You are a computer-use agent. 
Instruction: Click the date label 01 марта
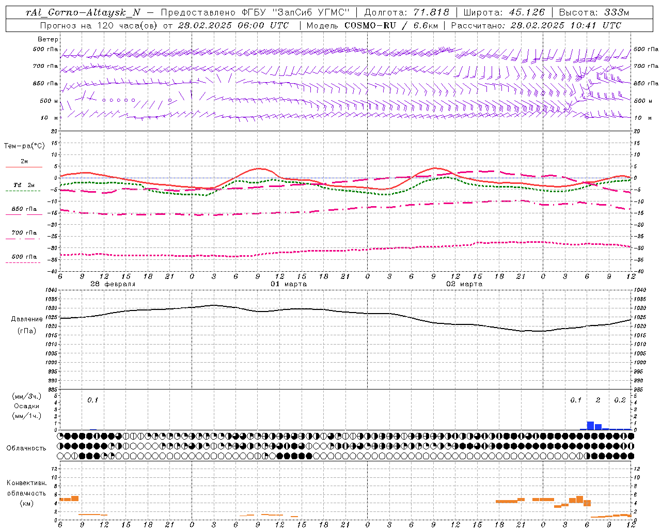point(289,284)
